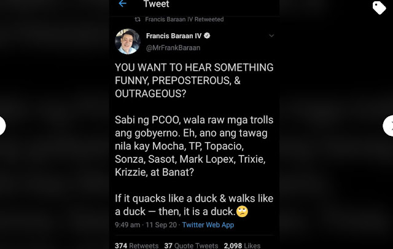Go to the previous image with the left arrow
The image size is (393, 249).
point(2,125)
